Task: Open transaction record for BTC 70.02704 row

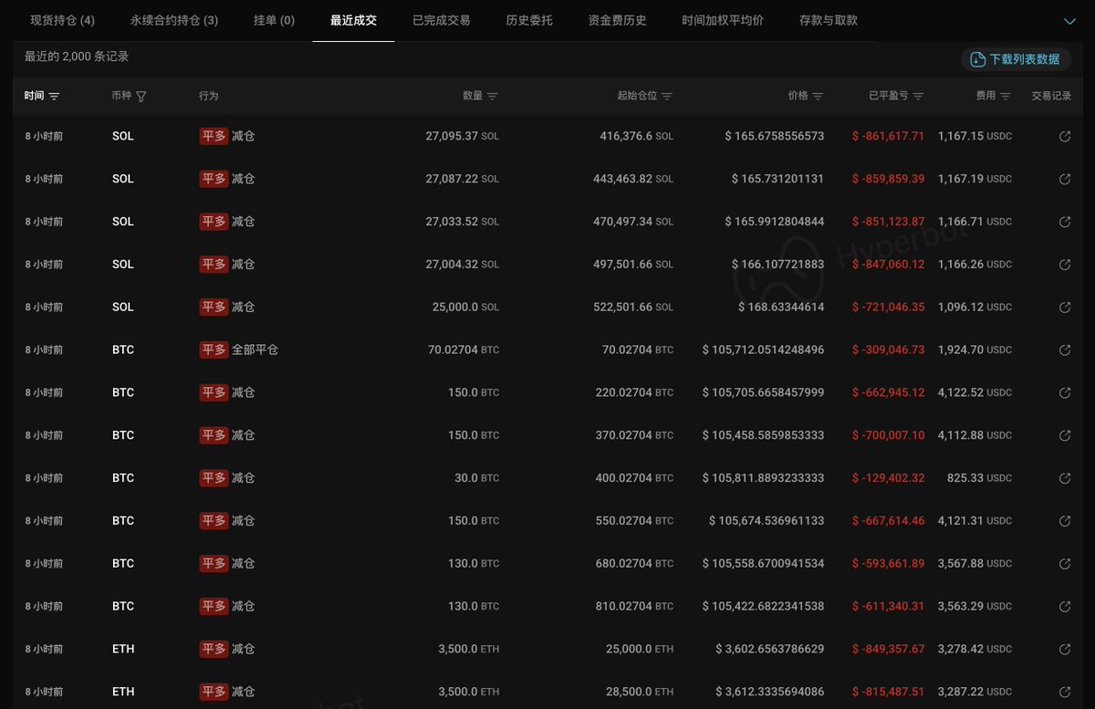Action: (1064, 350)
